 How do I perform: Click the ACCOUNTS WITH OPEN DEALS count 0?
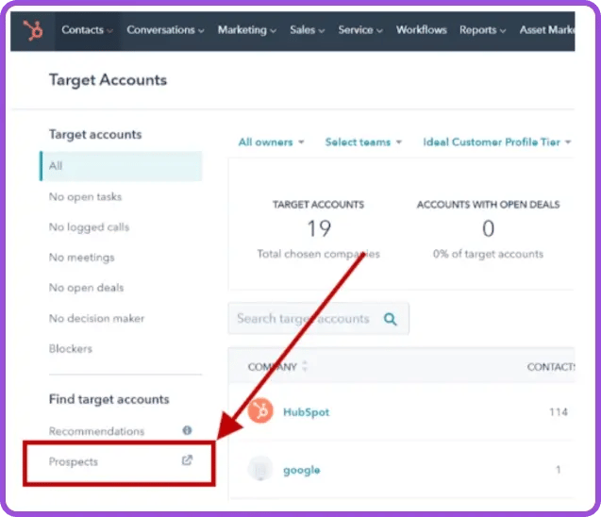(488, 228)
